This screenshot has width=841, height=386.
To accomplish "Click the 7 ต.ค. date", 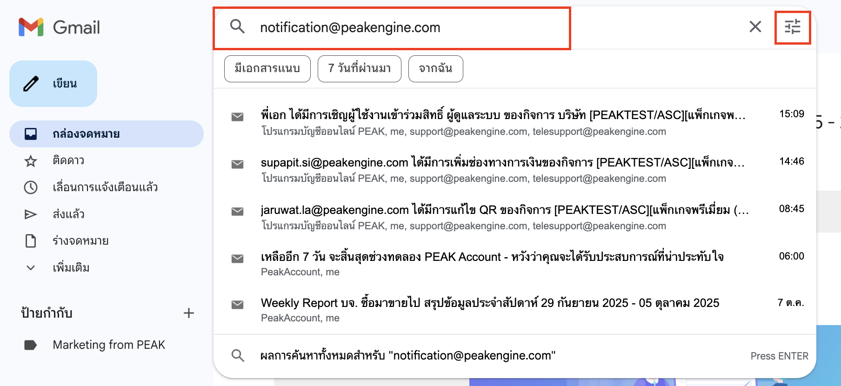I will (791, 303).
